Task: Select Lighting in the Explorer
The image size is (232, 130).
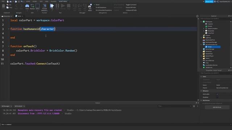Action: point(208,38)
